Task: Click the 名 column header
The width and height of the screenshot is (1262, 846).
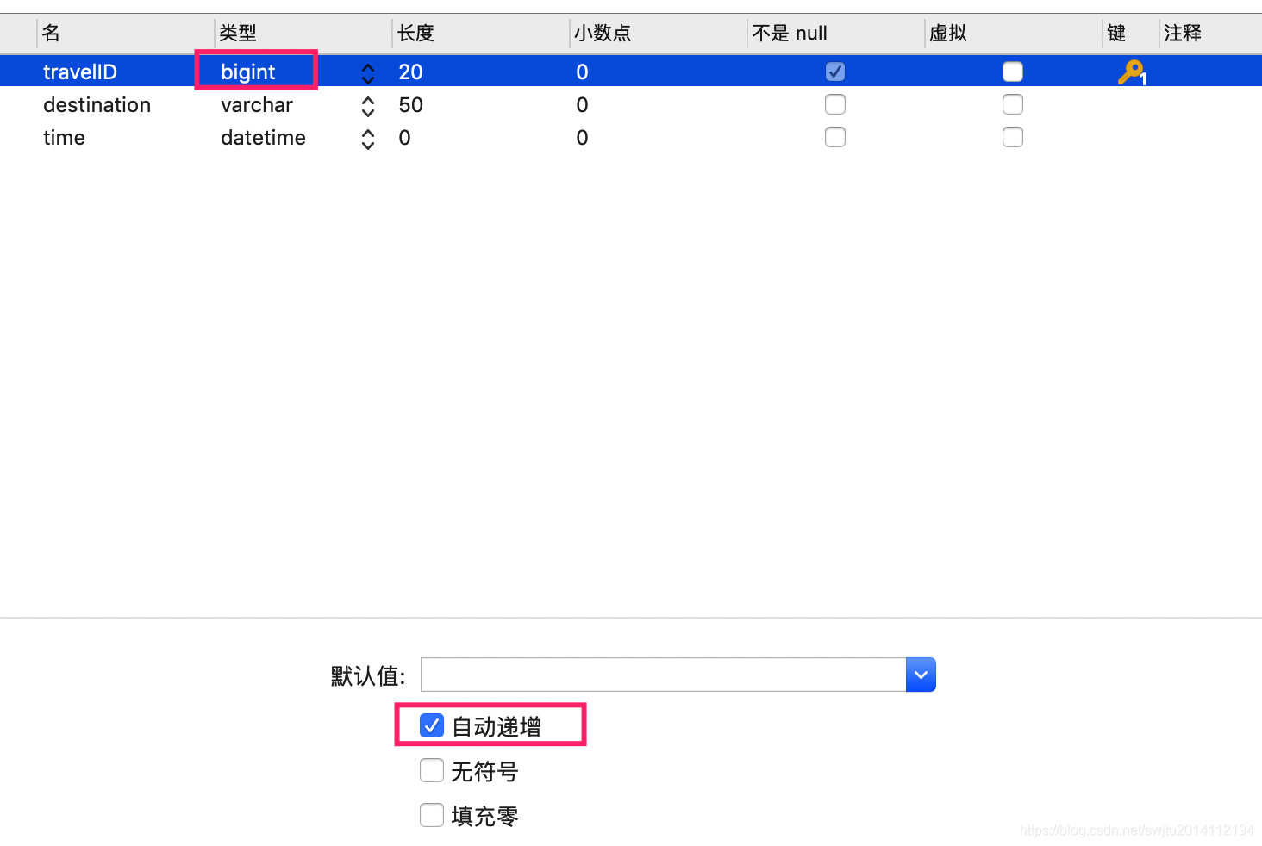Action: (52, 34)
